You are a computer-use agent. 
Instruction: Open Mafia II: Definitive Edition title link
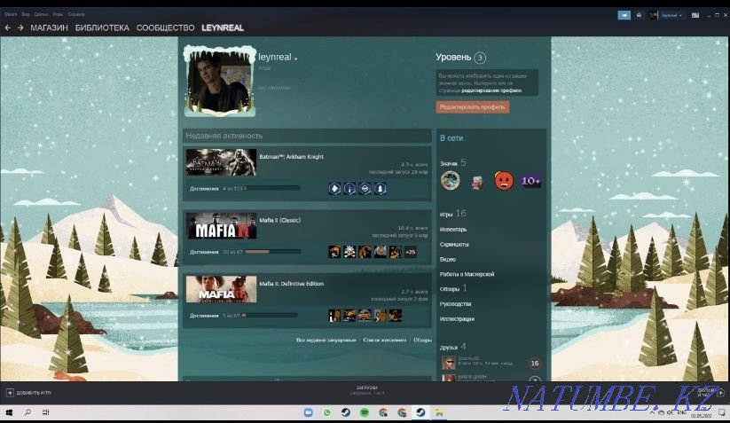pos(292,284)
